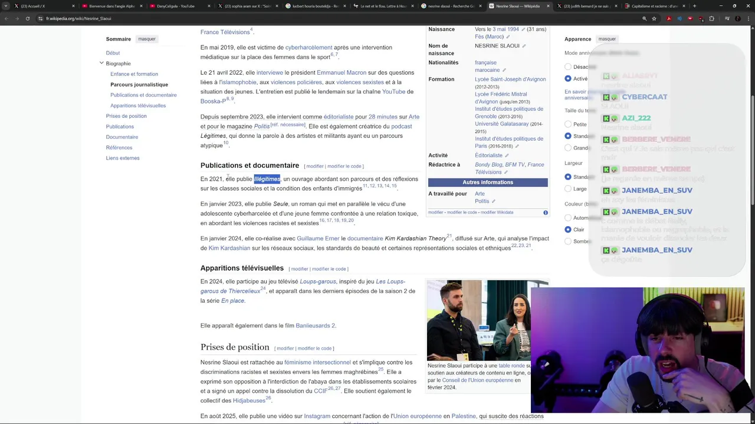Collapse the Biographie section in Sommaire

click(101, 63)
